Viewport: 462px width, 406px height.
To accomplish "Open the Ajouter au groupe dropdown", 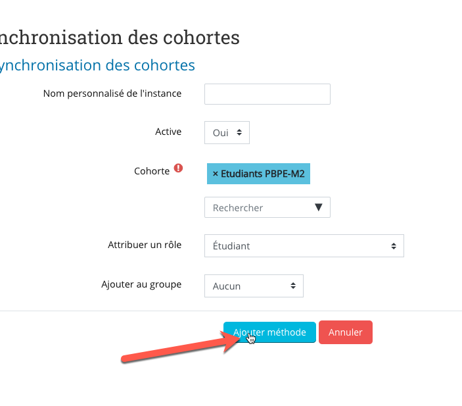I will [x=254, y=286].
